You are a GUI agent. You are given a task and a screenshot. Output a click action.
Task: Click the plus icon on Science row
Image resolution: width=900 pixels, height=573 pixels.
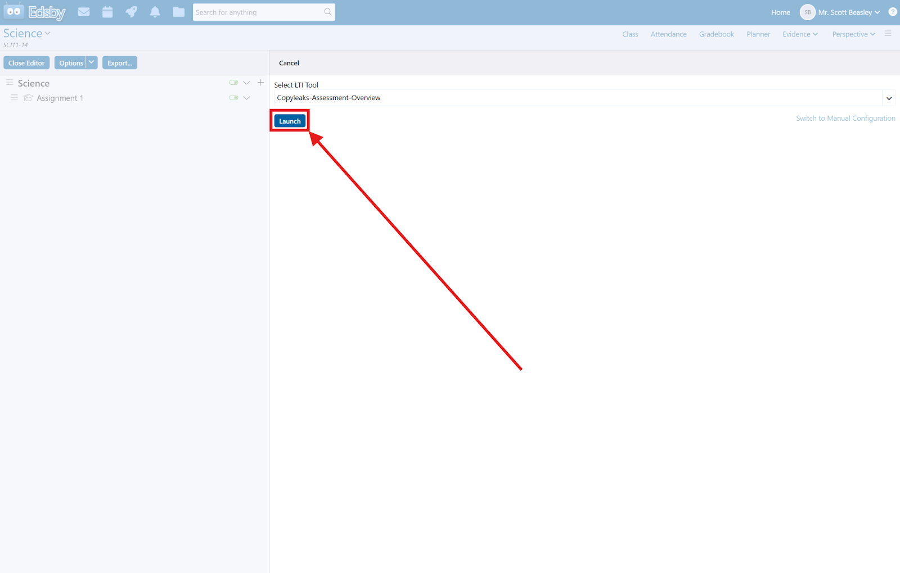(260, 83)
